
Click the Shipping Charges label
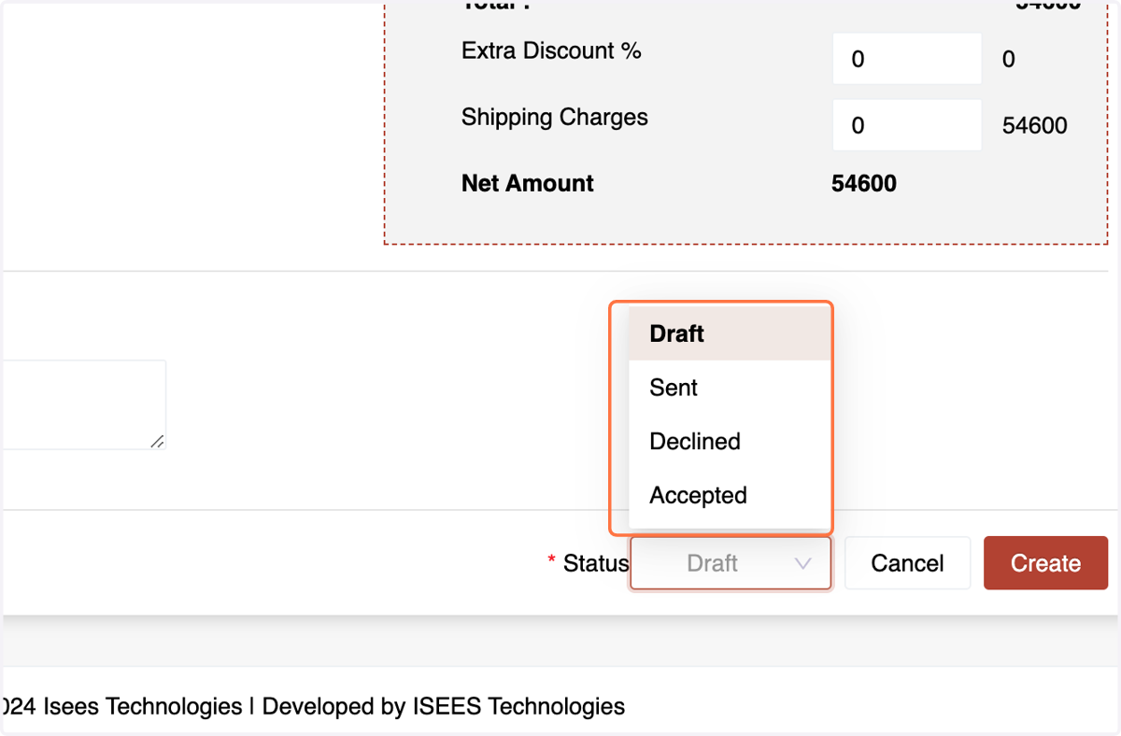555,118
